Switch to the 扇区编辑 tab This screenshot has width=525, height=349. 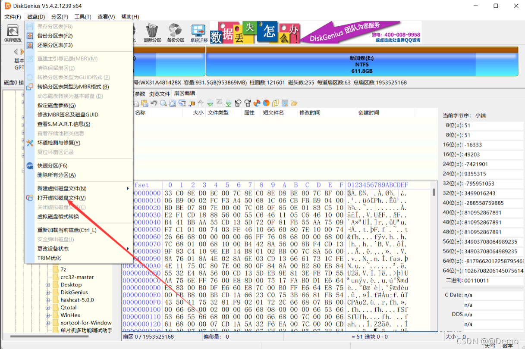(184, 93)
